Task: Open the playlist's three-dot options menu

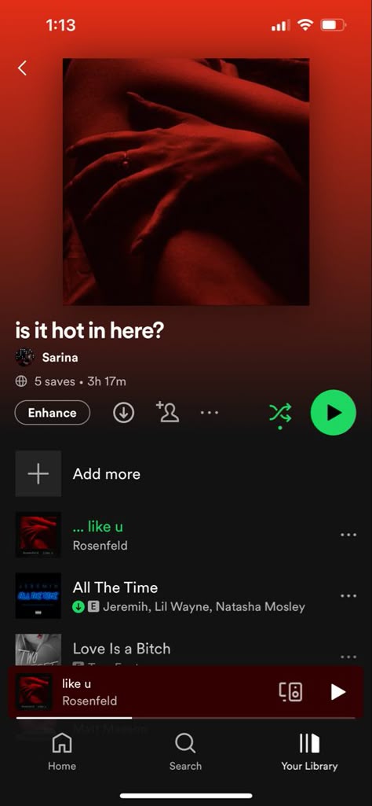Action: 210,412
